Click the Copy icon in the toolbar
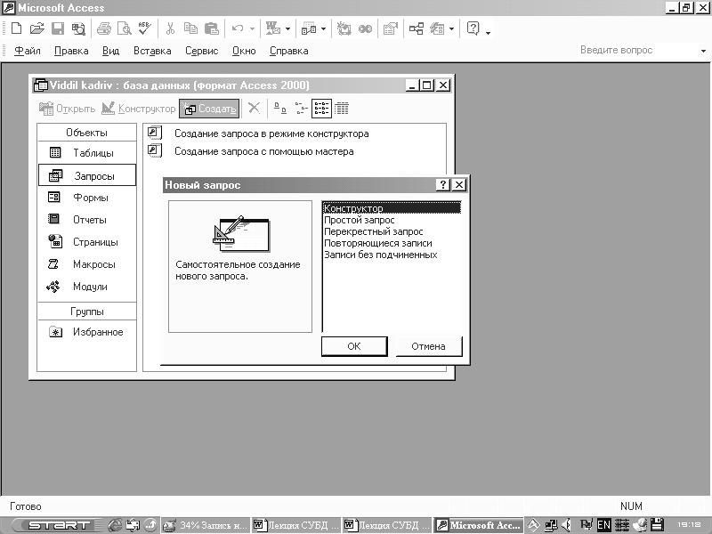Screen dimensions: 712x534 coord(190,28)
